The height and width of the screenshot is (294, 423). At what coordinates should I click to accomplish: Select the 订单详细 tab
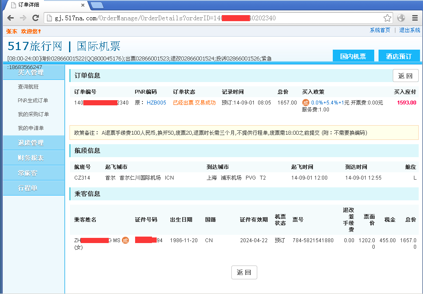[46, 5]
